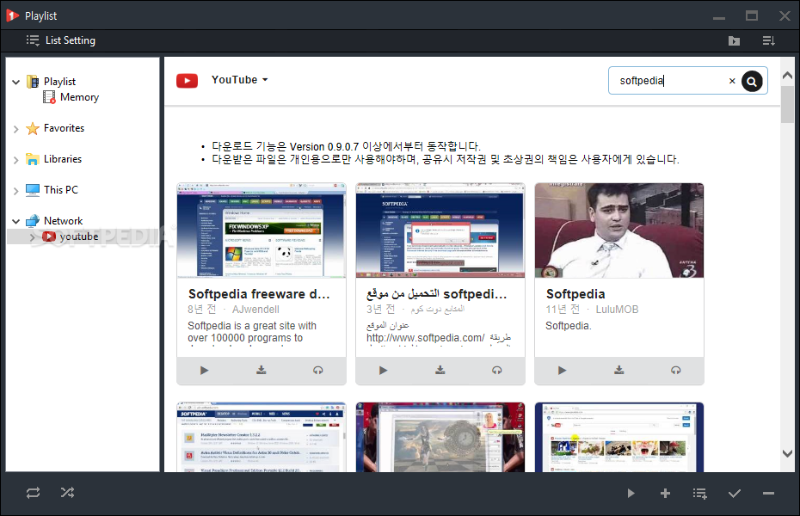Open the YouTube source dropdown
This screenshot has height=516, width=800.
click(x=240, y=79)
